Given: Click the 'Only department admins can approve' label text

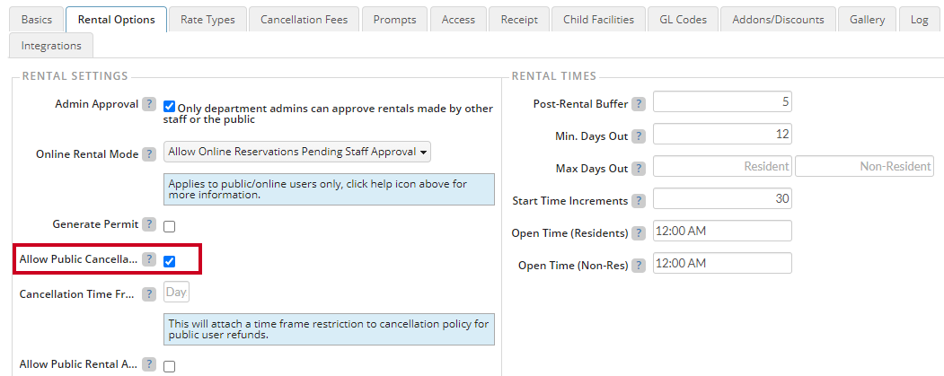Looking at the screenshot, I should [x=328, y=114].
